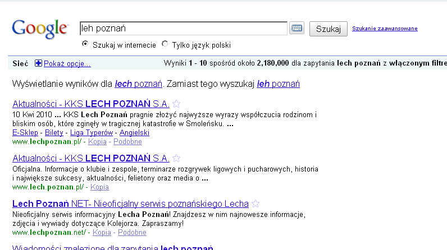Click the '10 Kwi 2010' snippet date
This screenshot has width=447, height=250.
(32, 114)
